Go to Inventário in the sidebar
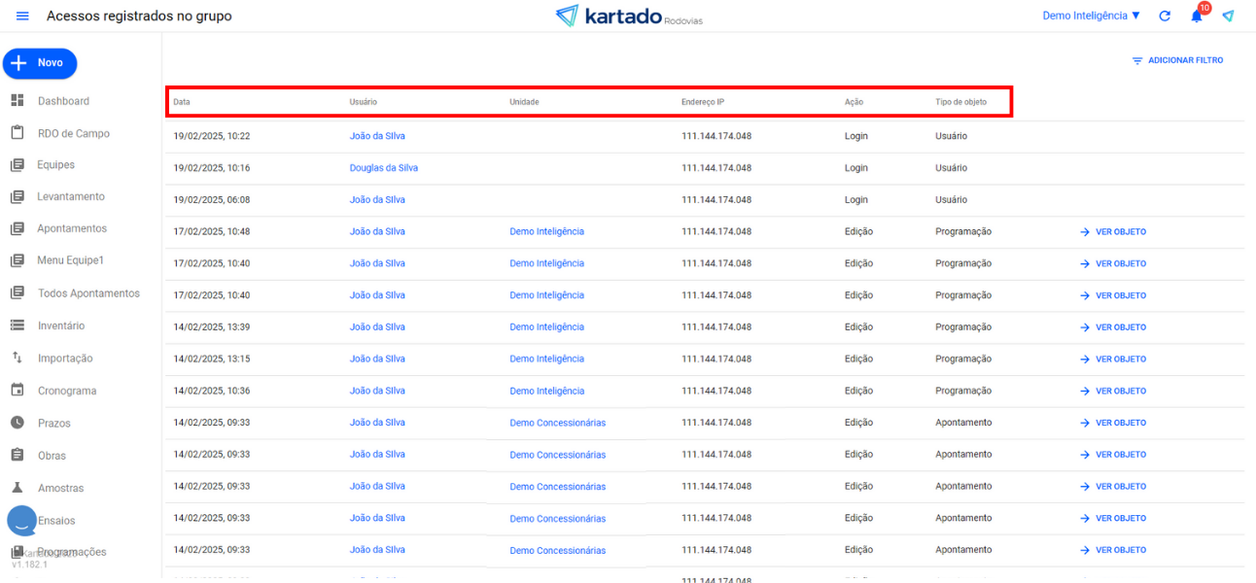 61,326
